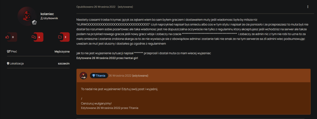Open the Opublikowano 26 Września 2022 date
Screen dimensions: 317x119
pyautogui.click(x=96, y=7)
